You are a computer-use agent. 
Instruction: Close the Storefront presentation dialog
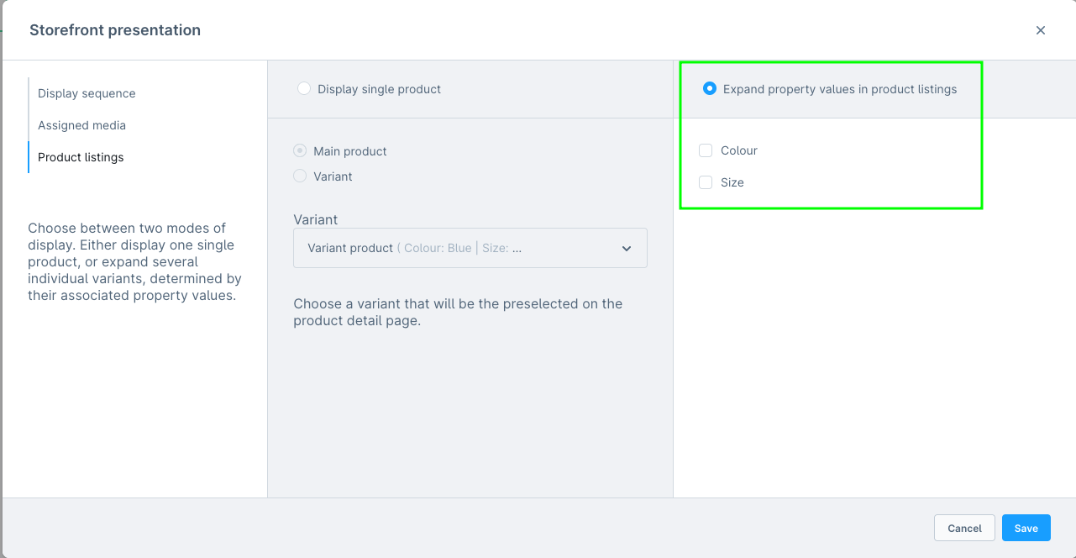[x=1041, y=30]
